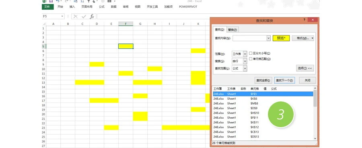Open the 搜索 dropdown showing 按行
This screenshot has width=362, height=148.
point(239,61)
